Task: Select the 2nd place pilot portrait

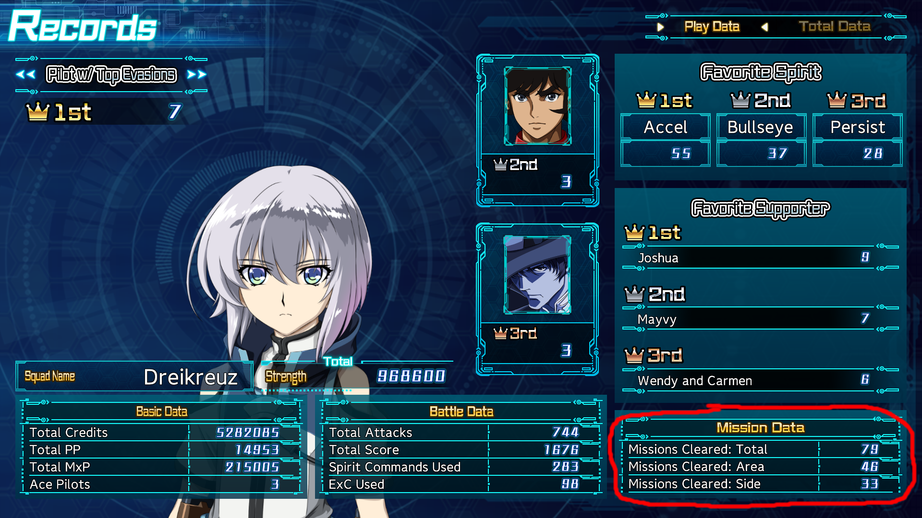Action: pyautogui.click(x=537, y=106)
